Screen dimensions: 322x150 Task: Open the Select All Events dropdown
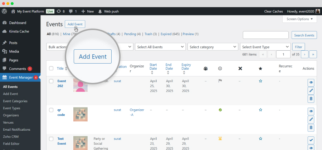160,47
